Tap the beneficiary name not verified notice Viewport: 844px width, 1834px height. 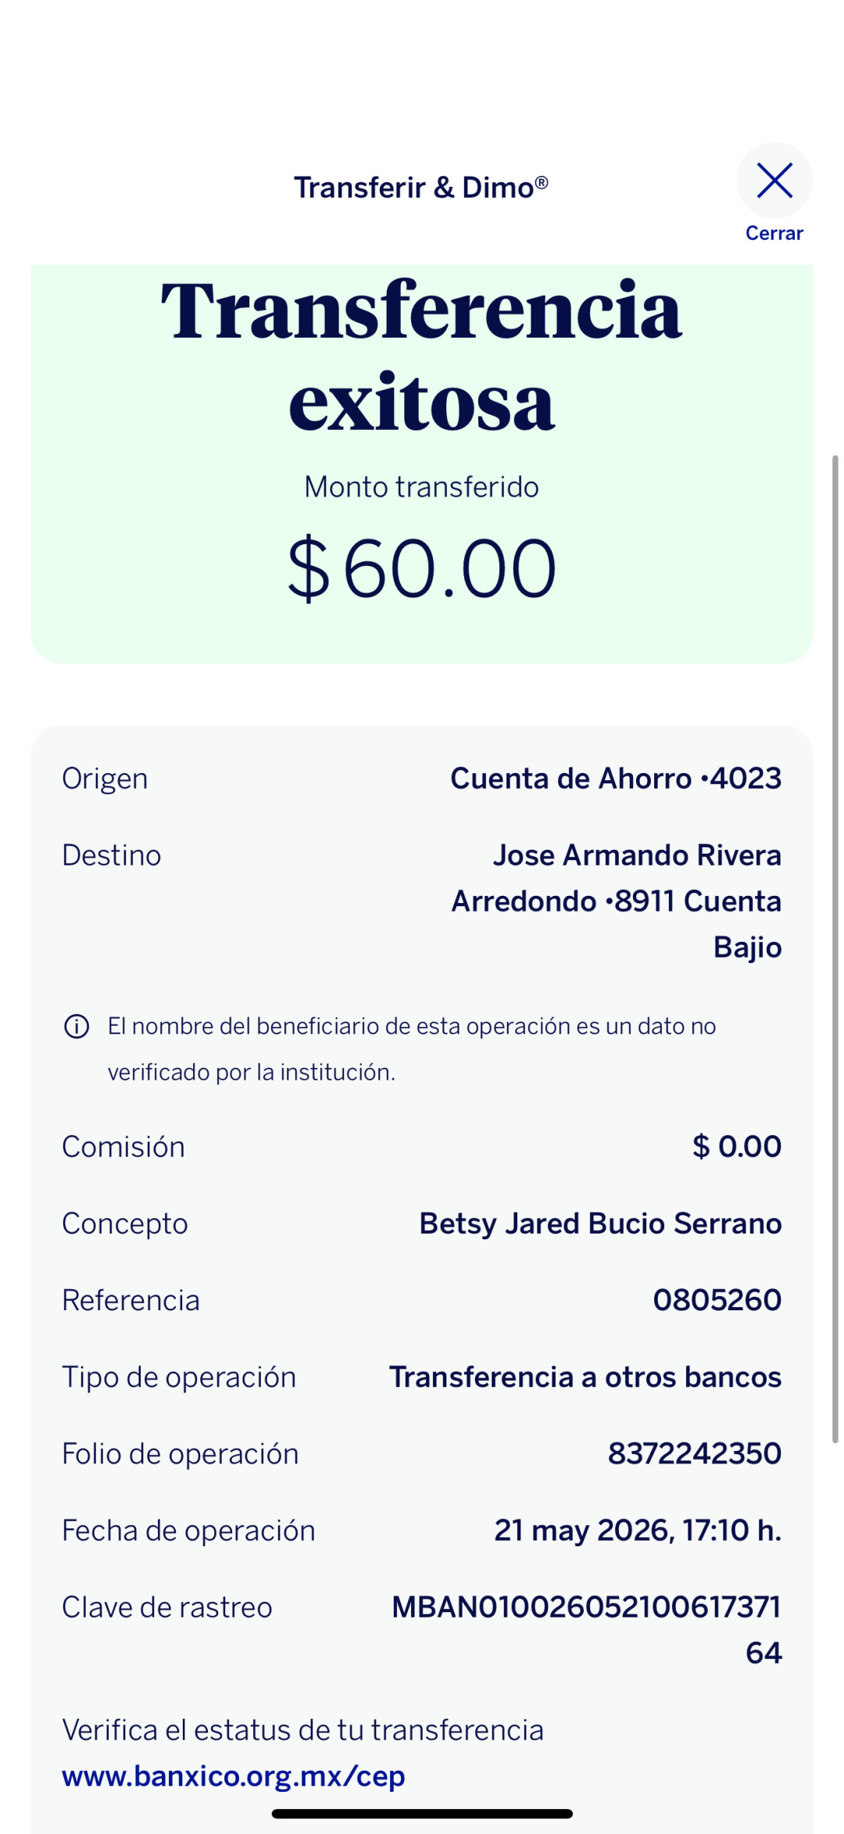412,1049
